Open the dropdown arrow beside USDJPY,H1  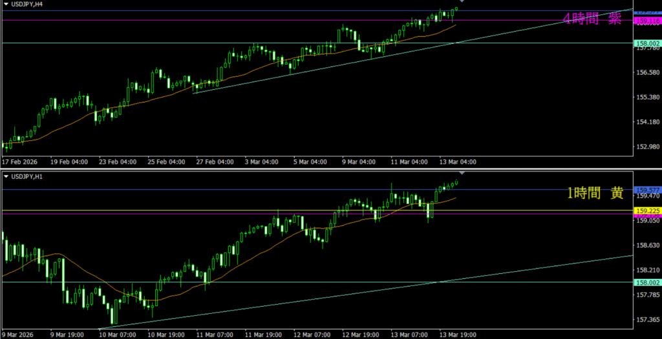click(6, 176)
